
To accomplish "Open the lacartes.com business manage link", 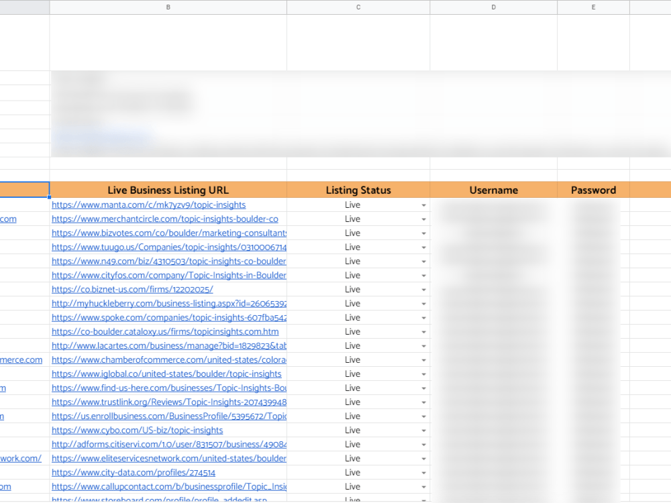I will tap(169, 346).
